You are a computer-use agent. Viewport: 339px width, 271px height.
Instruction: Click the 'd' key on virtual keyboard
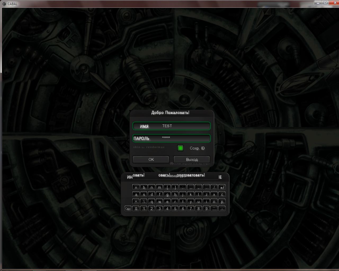[151, 194]
